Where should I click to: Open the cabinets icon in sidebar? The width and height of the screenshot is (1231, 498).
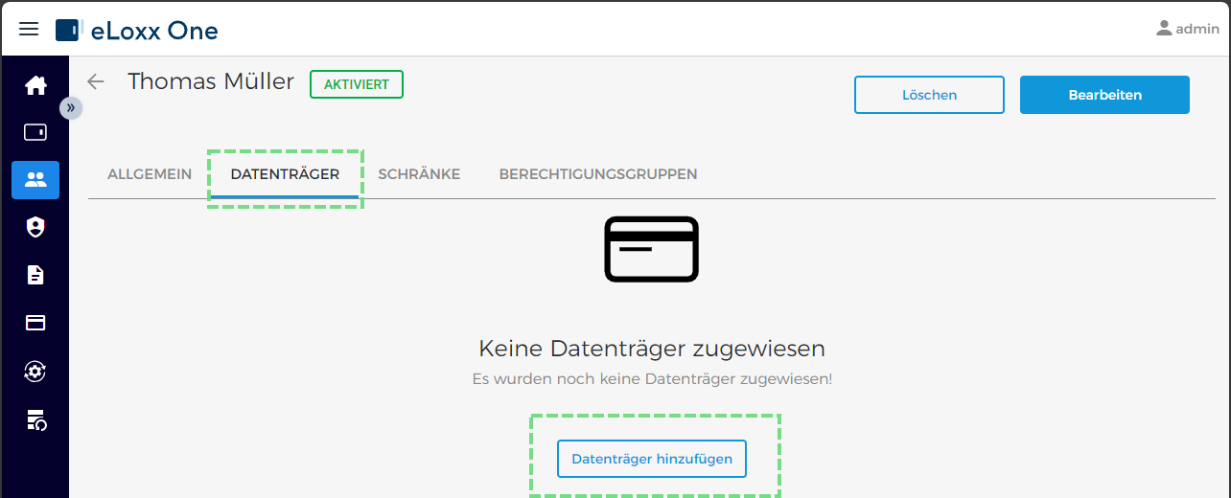(35, 132)
